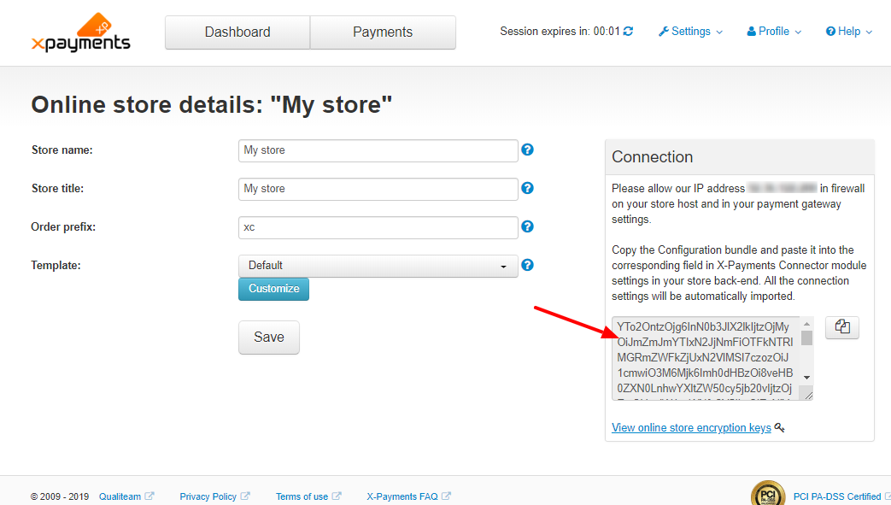The width and height of the screenshot is (891, 505).
Task: Open help for Store name field
Action: (527, 150)
